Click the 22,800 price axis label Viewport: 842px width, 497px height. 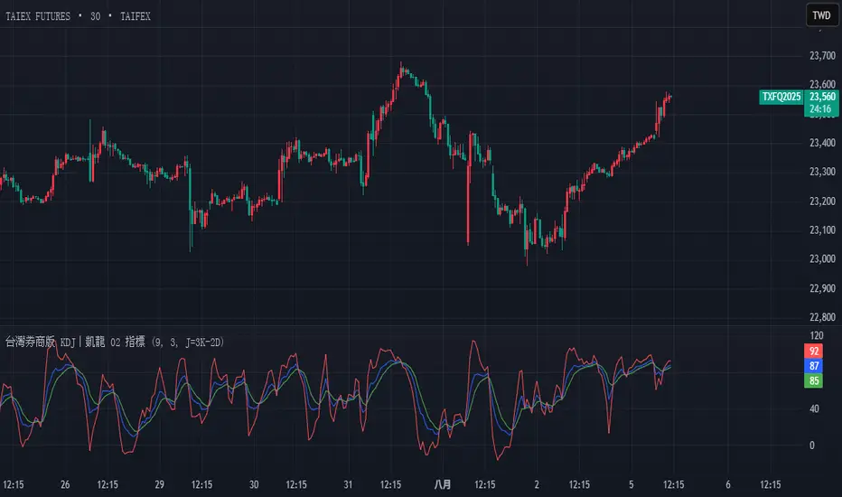(823, 316)
